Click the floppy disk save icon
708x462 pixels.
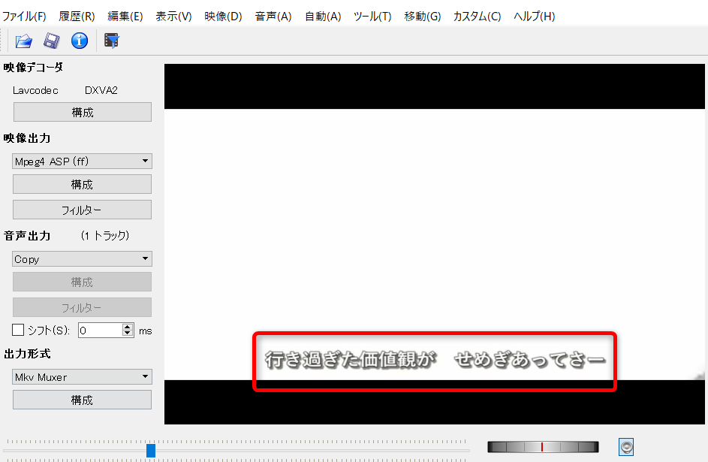point(51,41)
